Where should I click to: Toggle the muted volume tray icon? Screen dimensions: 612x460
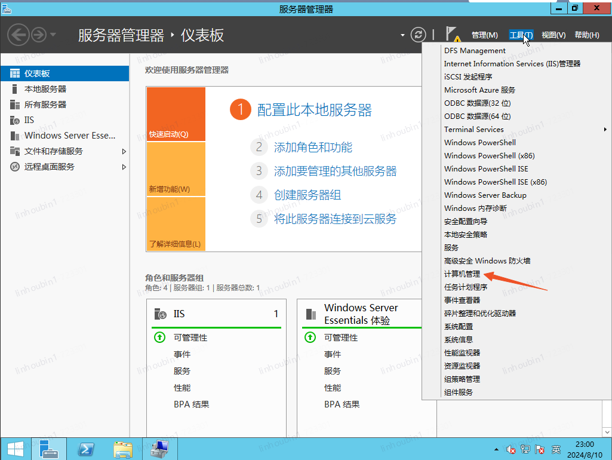tap(510, 449)
